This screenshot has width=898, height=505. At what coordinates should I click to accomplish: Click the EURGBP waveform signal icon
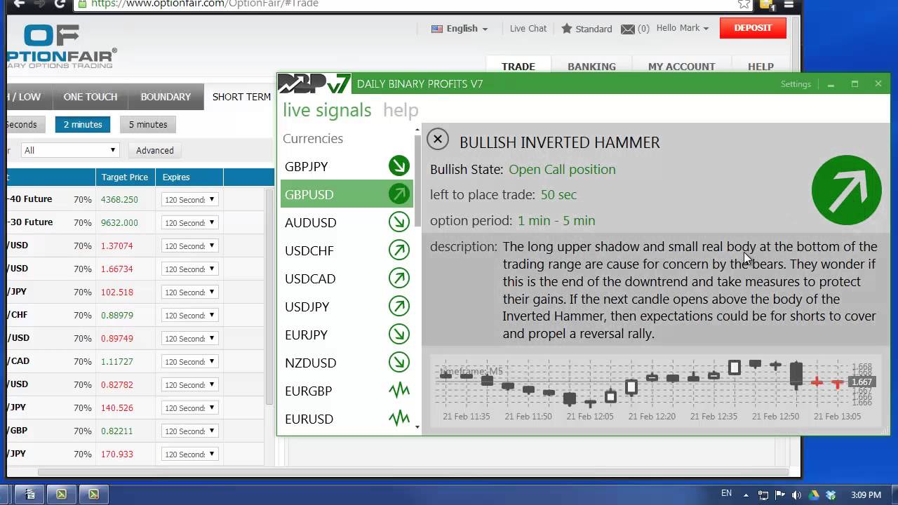click(x=399, y=391)
